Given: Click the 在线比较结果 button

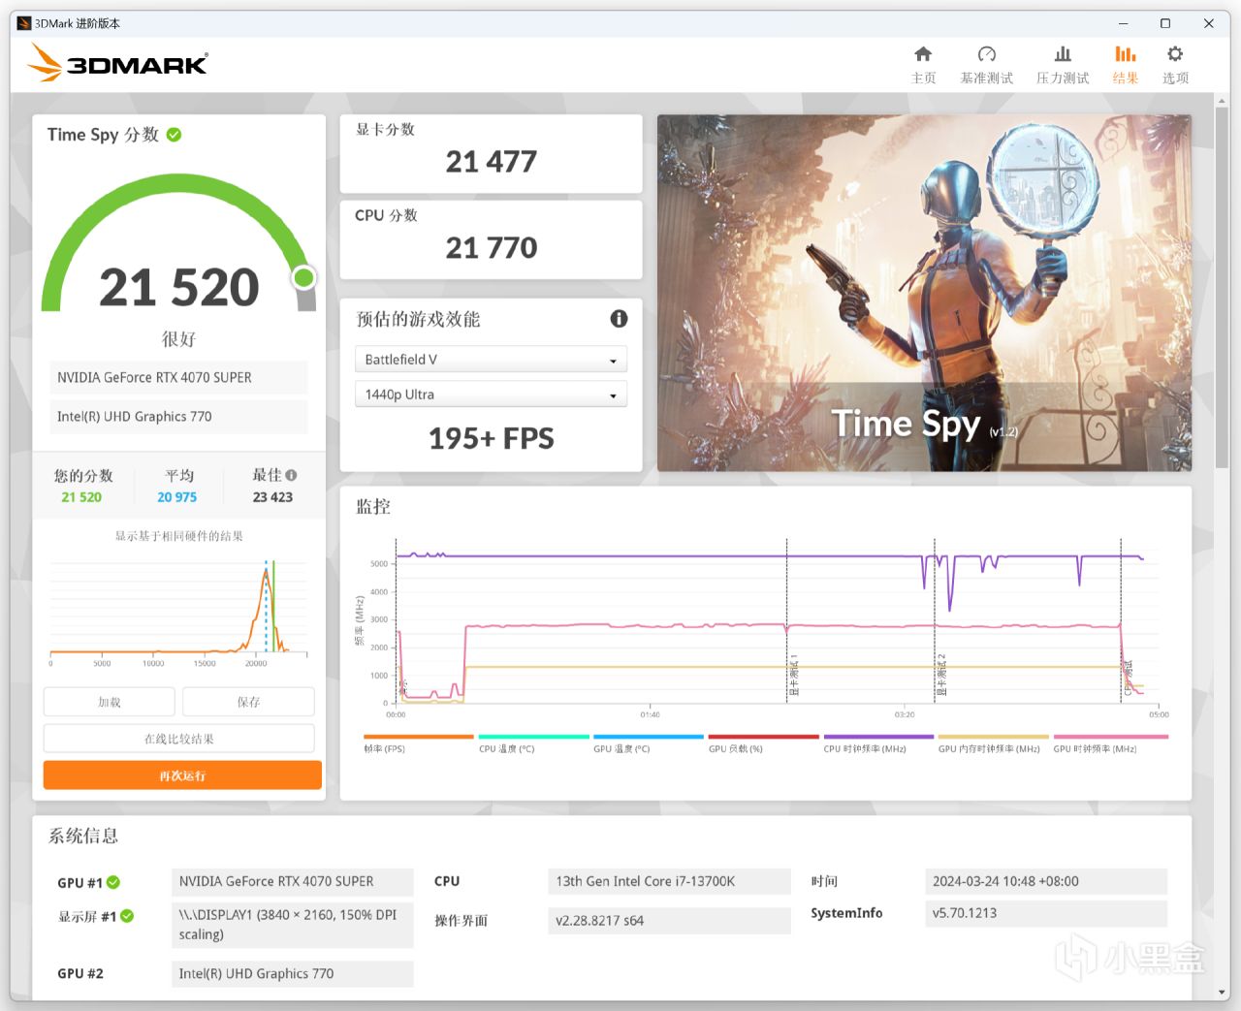Looking at the screenshot, I should click(x=179, y=739).
